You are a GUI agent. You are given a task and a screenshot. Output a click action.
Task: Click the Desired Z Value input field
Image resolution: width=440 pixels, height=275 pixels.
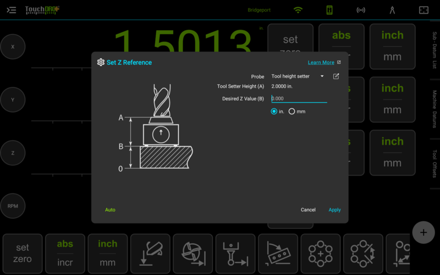(x=299, y=98)
